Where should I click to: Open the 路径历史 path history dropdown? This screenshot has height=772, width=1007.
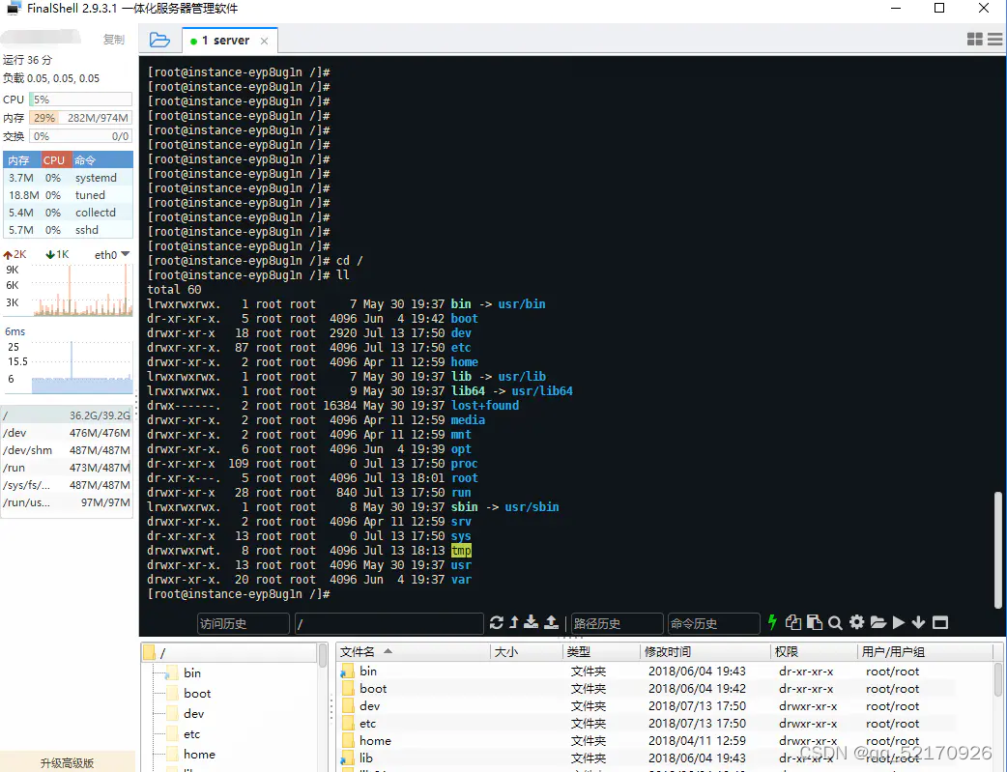pos(618,623)
